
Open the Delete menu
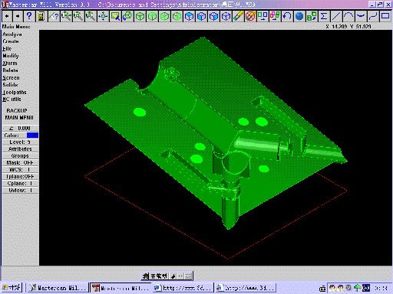(10, 70)
